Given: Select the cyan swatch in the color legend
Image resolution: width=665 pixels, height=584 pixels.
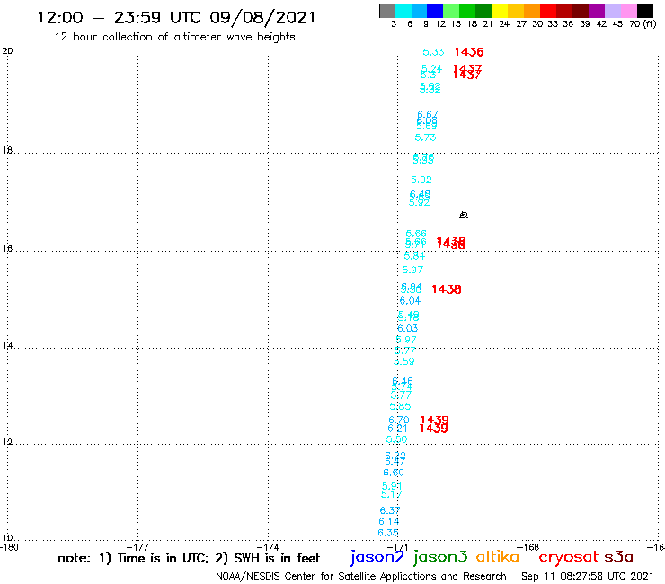Looking at the screenshot, I should tap(403, 11).
